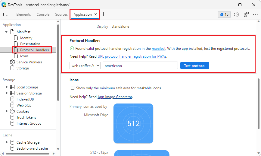Screen dimensions: 261x156
Task: Click the Trust Tokens database icon
Action: click(x=12, y=117)
